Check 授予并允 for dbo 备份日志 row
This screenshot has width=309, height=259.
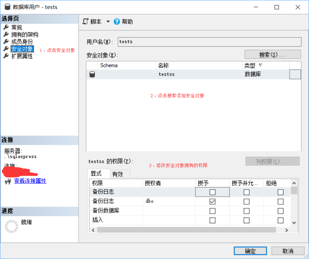[x=247, y=201]
